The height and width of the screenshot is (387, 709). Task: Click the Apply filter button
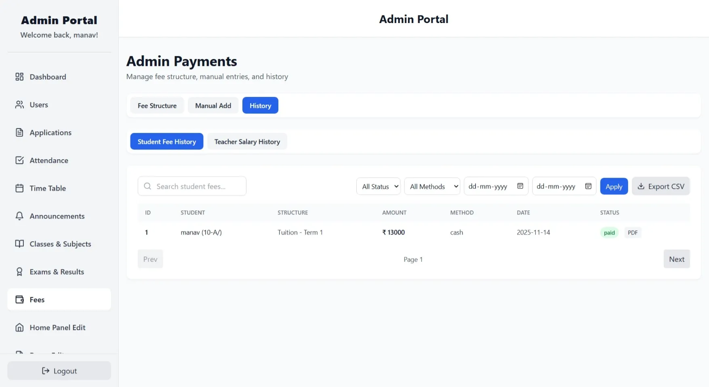(614, 186)
